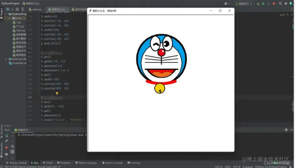Click the CRLF line separator status

point(228,167)
